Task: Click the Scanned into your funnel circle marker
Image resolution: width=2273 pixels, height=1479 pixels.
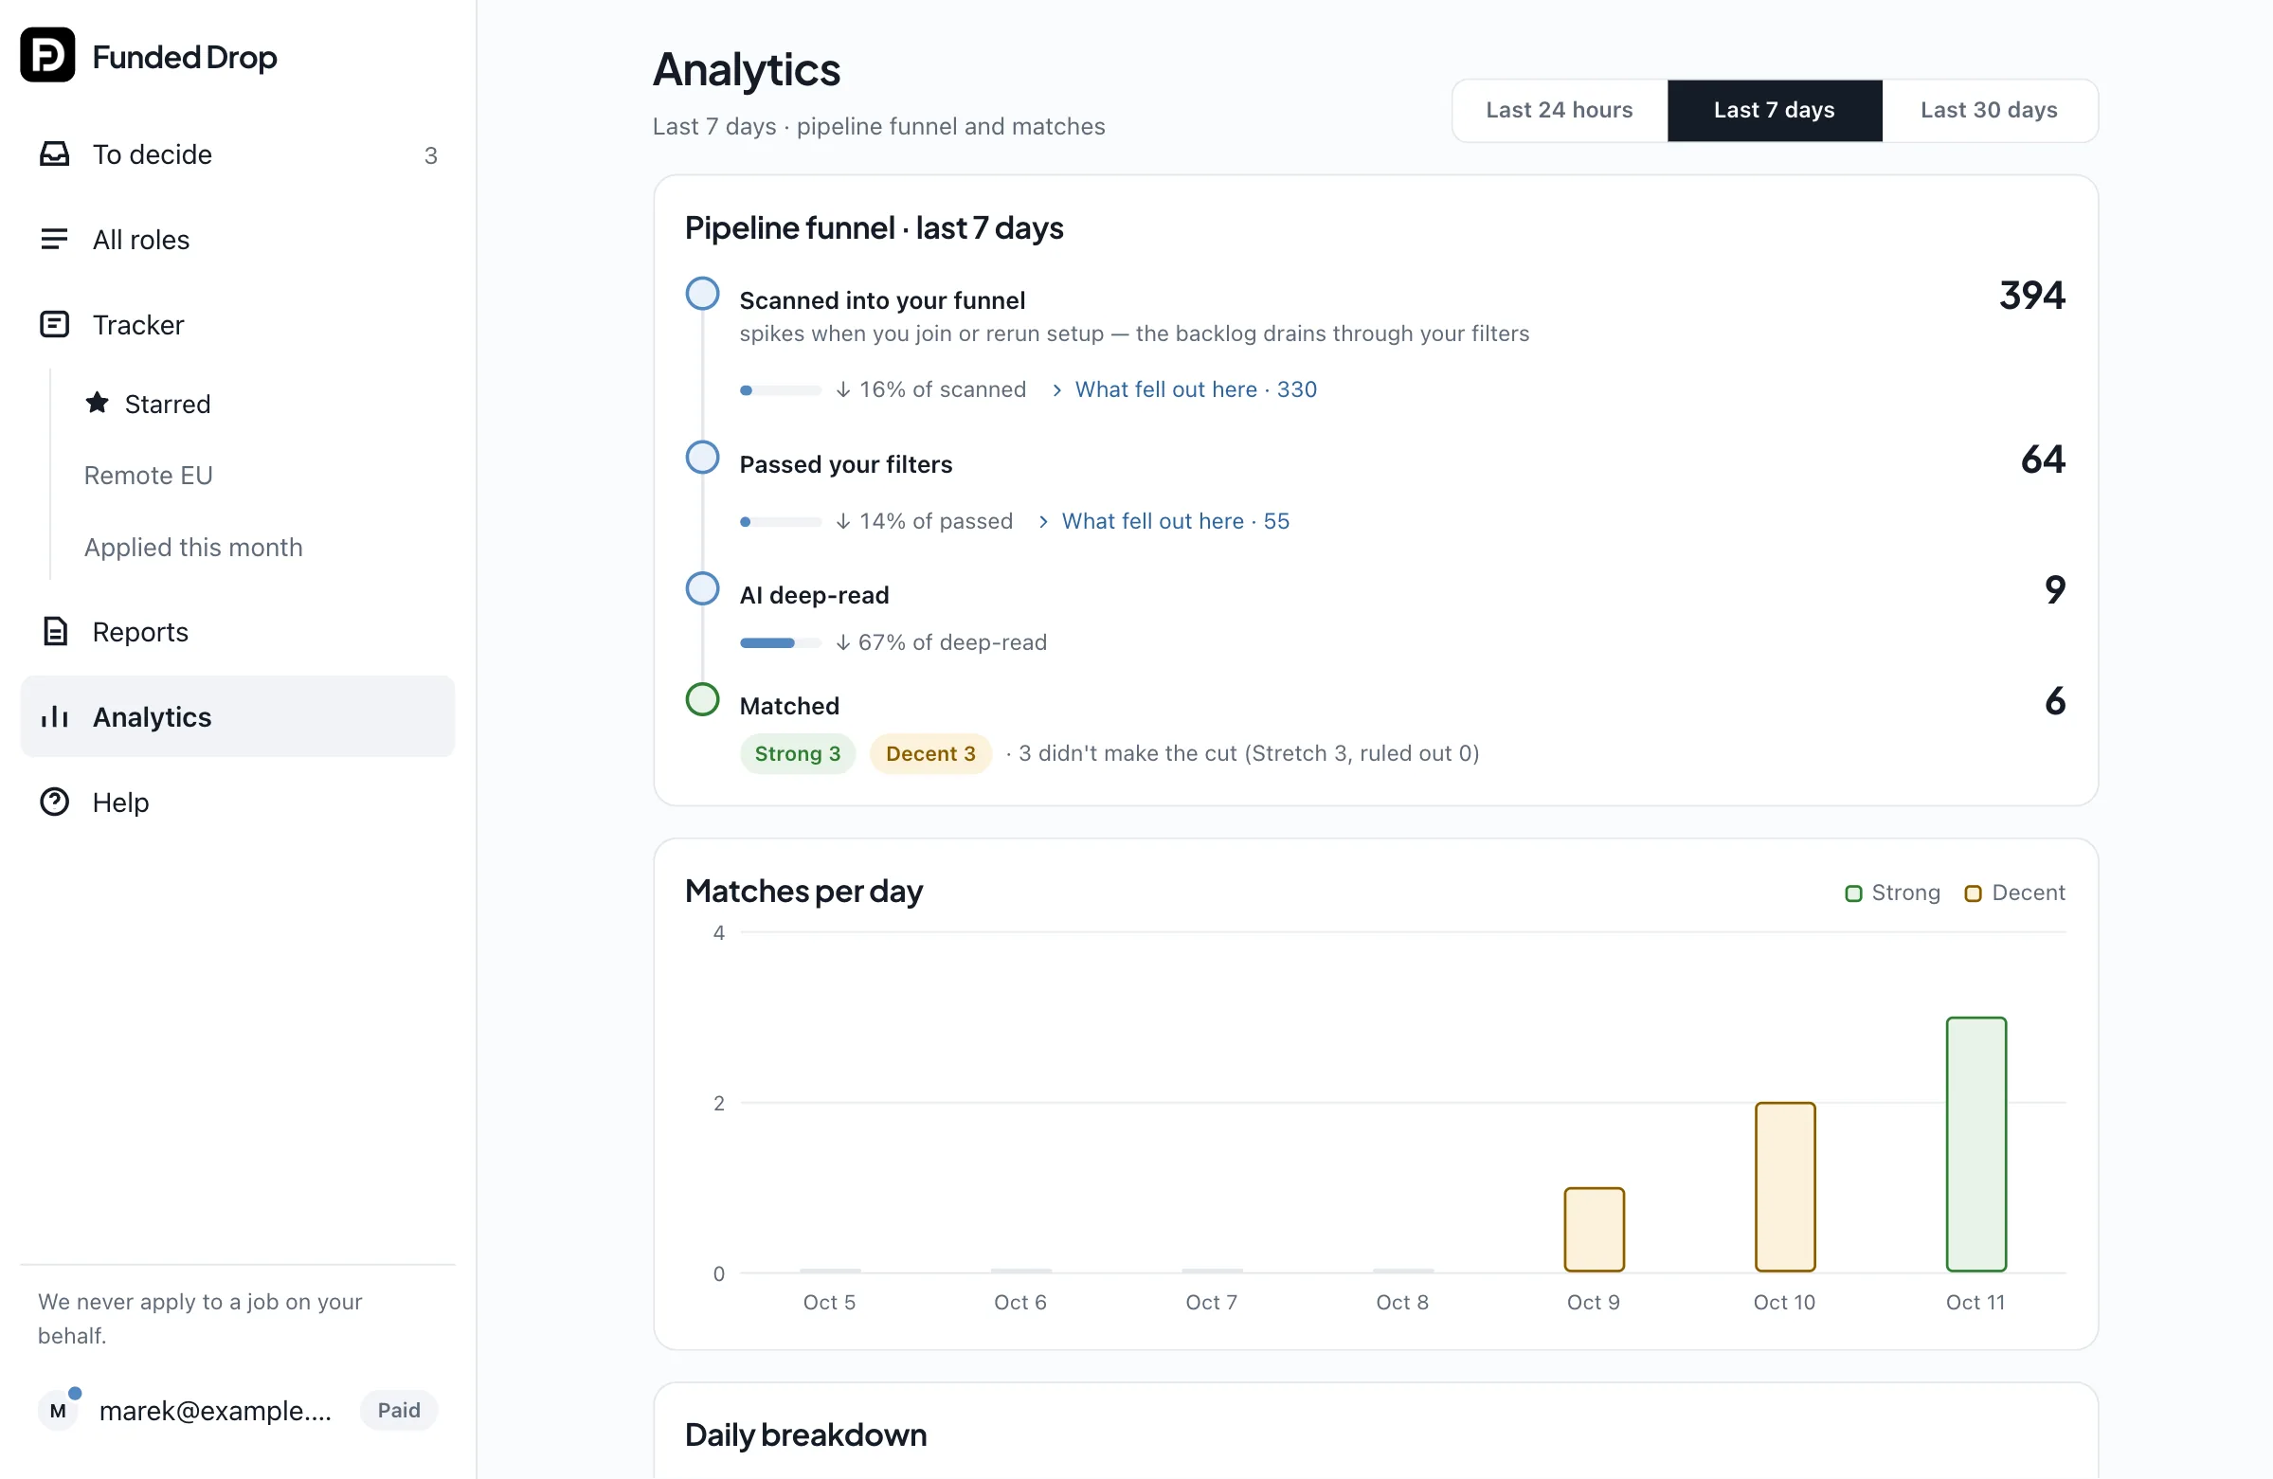Action: point(702,294)
